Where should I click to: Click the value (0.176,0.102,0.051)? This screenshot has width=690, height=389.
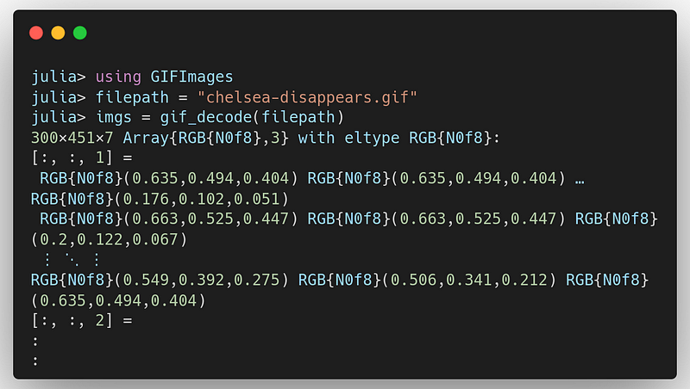click(202, 199)
